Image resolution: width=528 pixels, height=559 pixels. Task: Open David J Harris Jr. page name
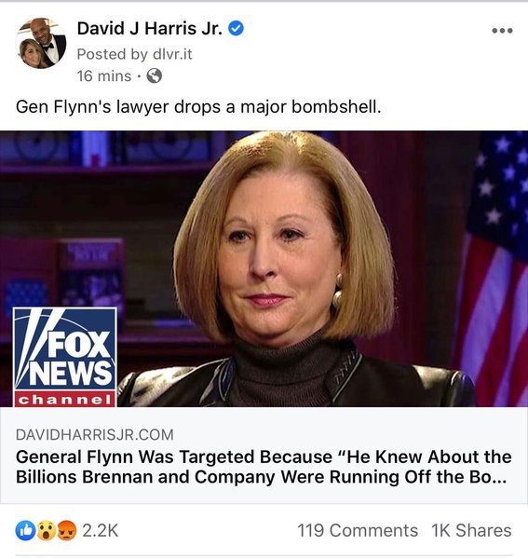pos(150,28)
